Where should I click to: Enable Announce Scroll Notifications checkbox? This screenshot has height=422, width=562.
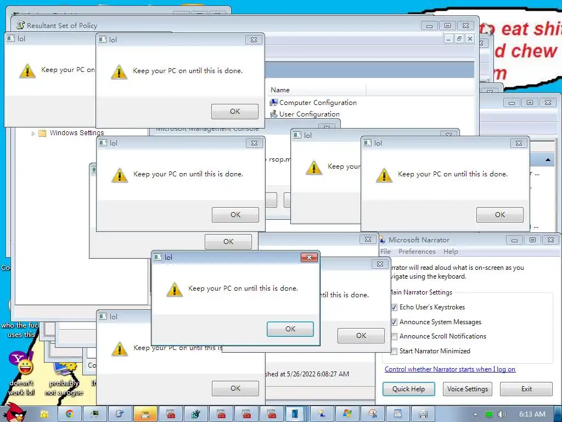click(394, 336)
